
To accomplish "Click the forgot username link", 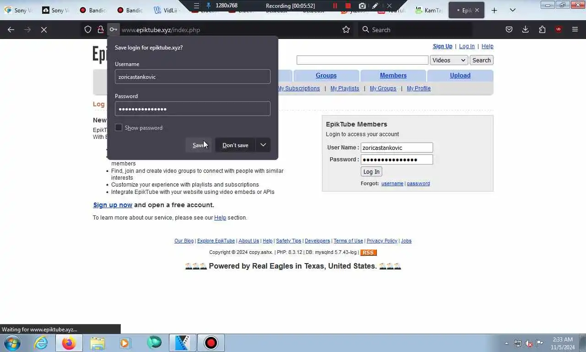I will [392, 183].
